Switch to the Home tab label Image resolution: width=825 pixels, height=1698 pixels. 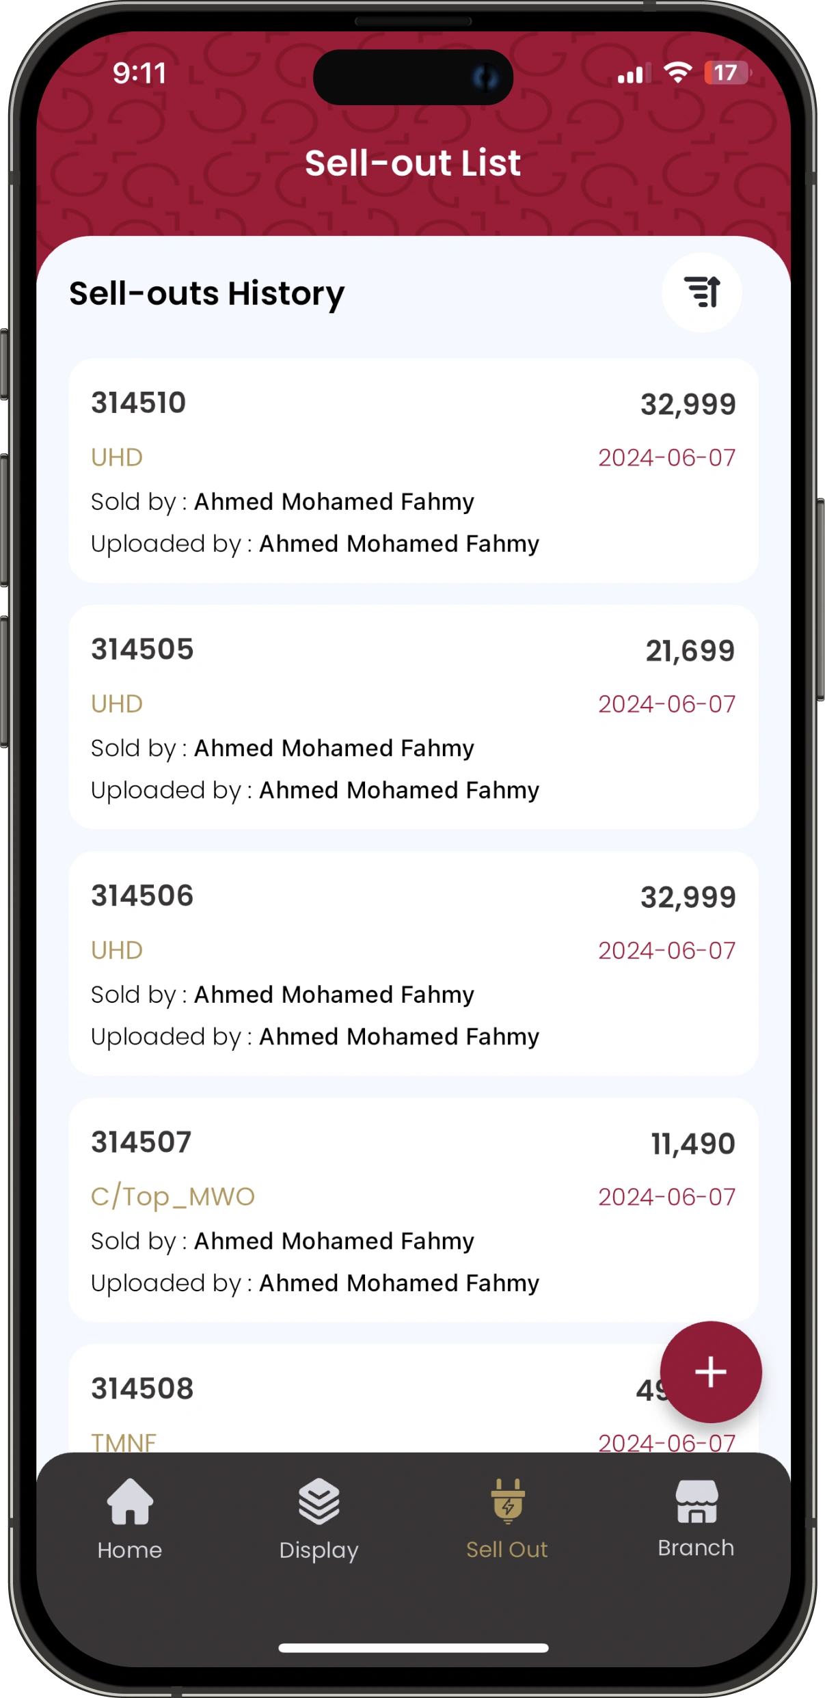click(130, 1550)
